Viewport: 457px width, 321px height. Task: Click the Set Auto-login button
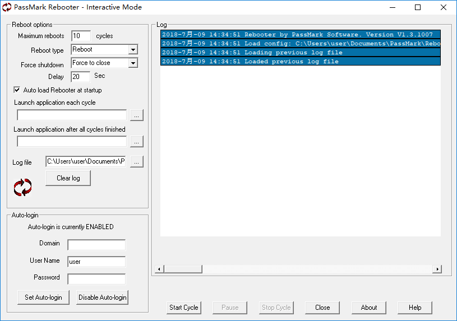(43, 297)
